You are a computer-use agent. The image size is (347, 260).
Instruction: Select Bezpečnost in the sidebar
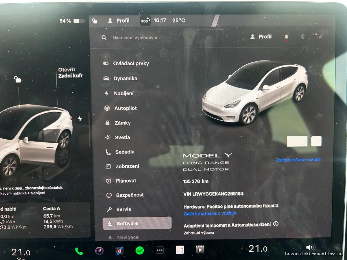click(x=125, y=195)
